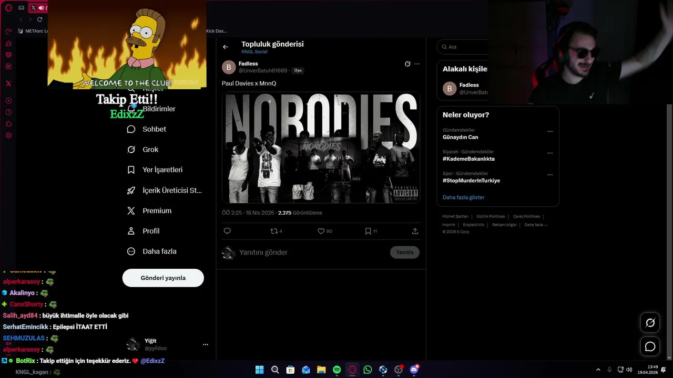This screenshot has height=378, width=673.
Task: Click the Gönderi yayınla button
Action: 163,278
